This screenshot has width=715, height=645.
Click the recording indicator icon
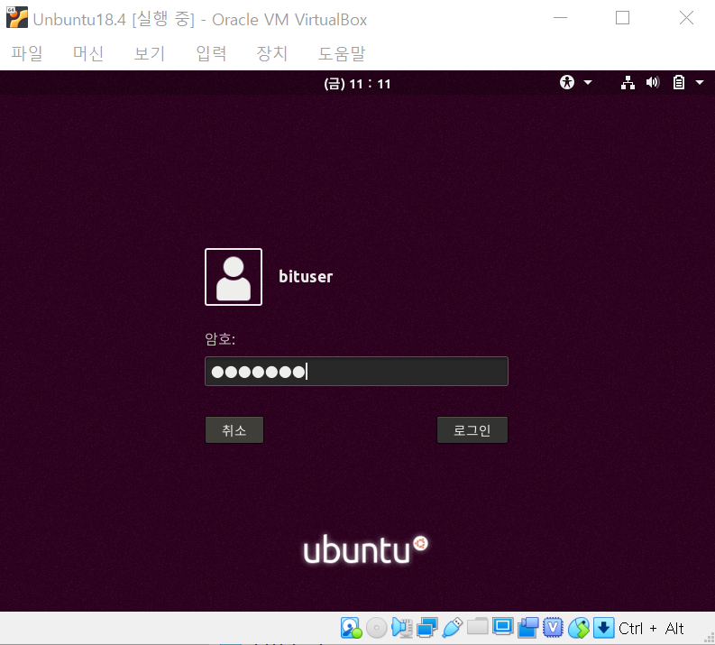[x=528, y=628]
